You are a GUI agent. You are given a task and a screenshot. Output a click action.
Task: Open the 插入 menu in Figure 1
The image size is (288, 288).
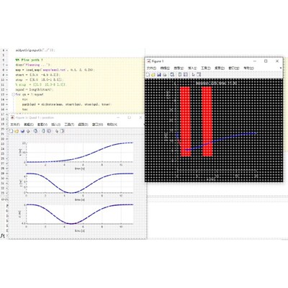pos(192,68)
